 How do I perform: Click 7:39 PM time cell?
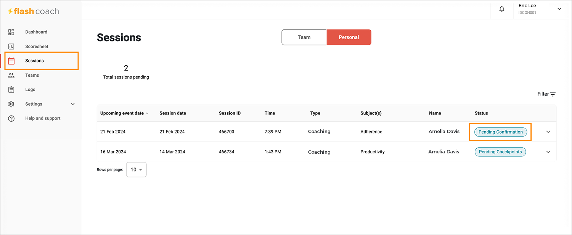(x=273, y=132)
